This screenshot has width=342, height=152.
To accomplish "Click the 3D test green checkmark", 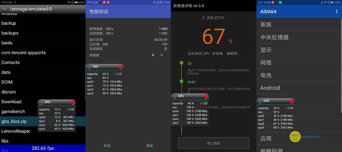I will (x=182, y=63).
